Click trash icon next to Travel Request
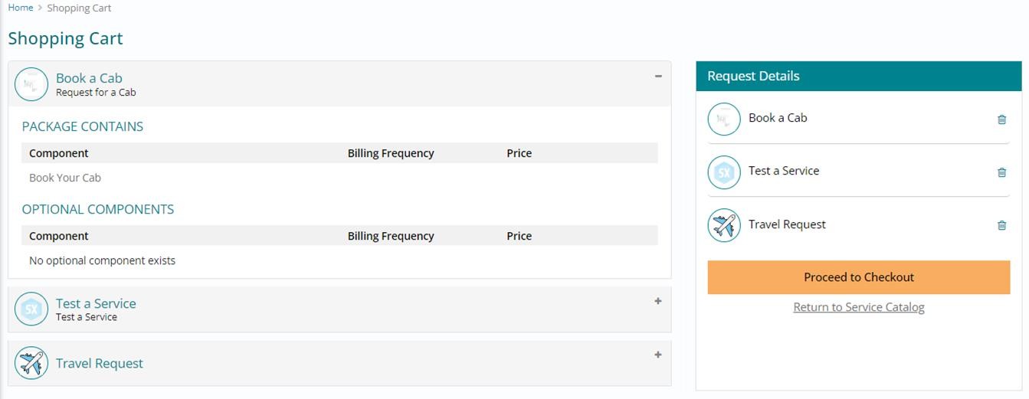Screen dimensions: 1029x399 (x=1001, y=225)
